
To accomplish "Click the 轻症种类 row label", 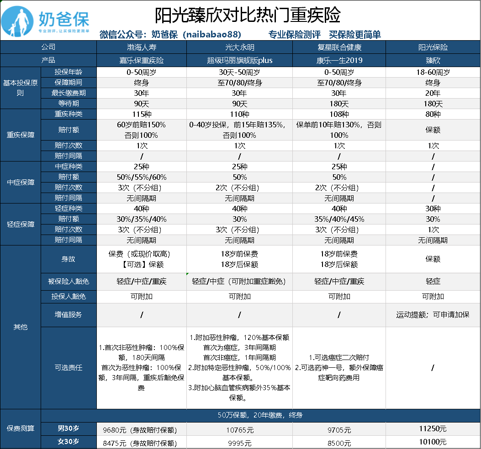I will (x=69, y=209).
